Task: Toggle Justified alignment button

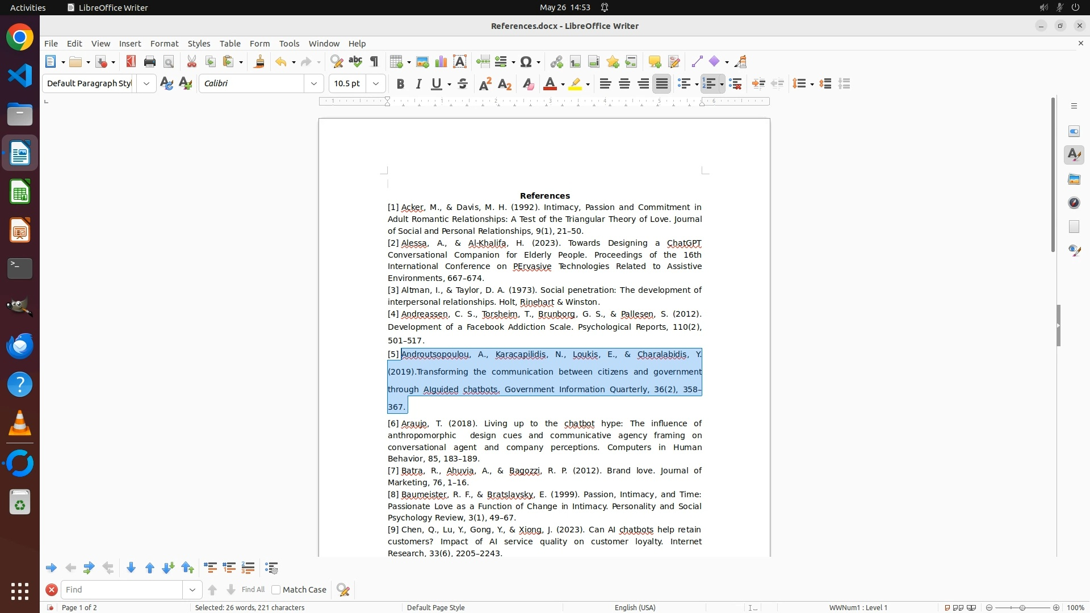Action: pos(661,84)
